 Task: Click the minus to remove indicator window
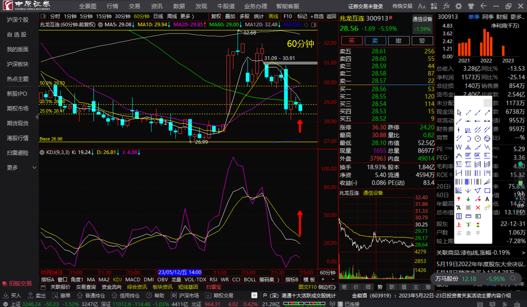coord(333,279)
